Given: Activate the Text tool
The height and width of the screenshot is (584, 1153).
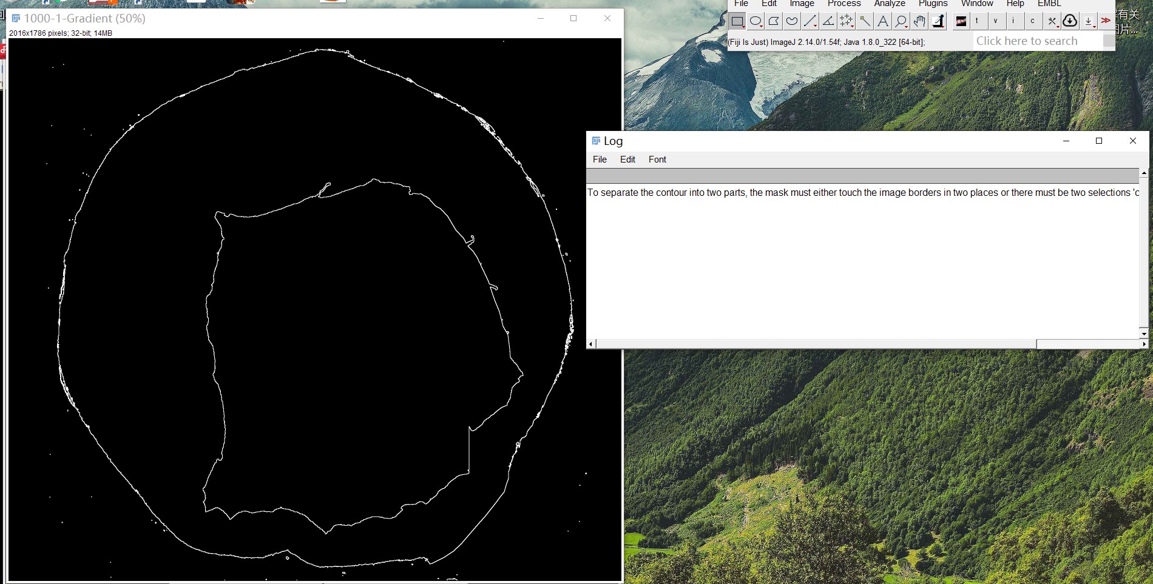Looking at the screenshot, I should click(883, 22).
